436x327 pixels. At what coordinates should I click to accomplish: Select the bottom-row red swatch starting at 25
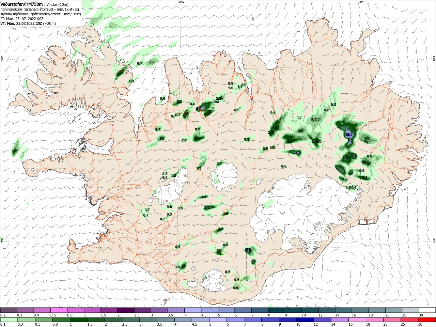[410, 320]
